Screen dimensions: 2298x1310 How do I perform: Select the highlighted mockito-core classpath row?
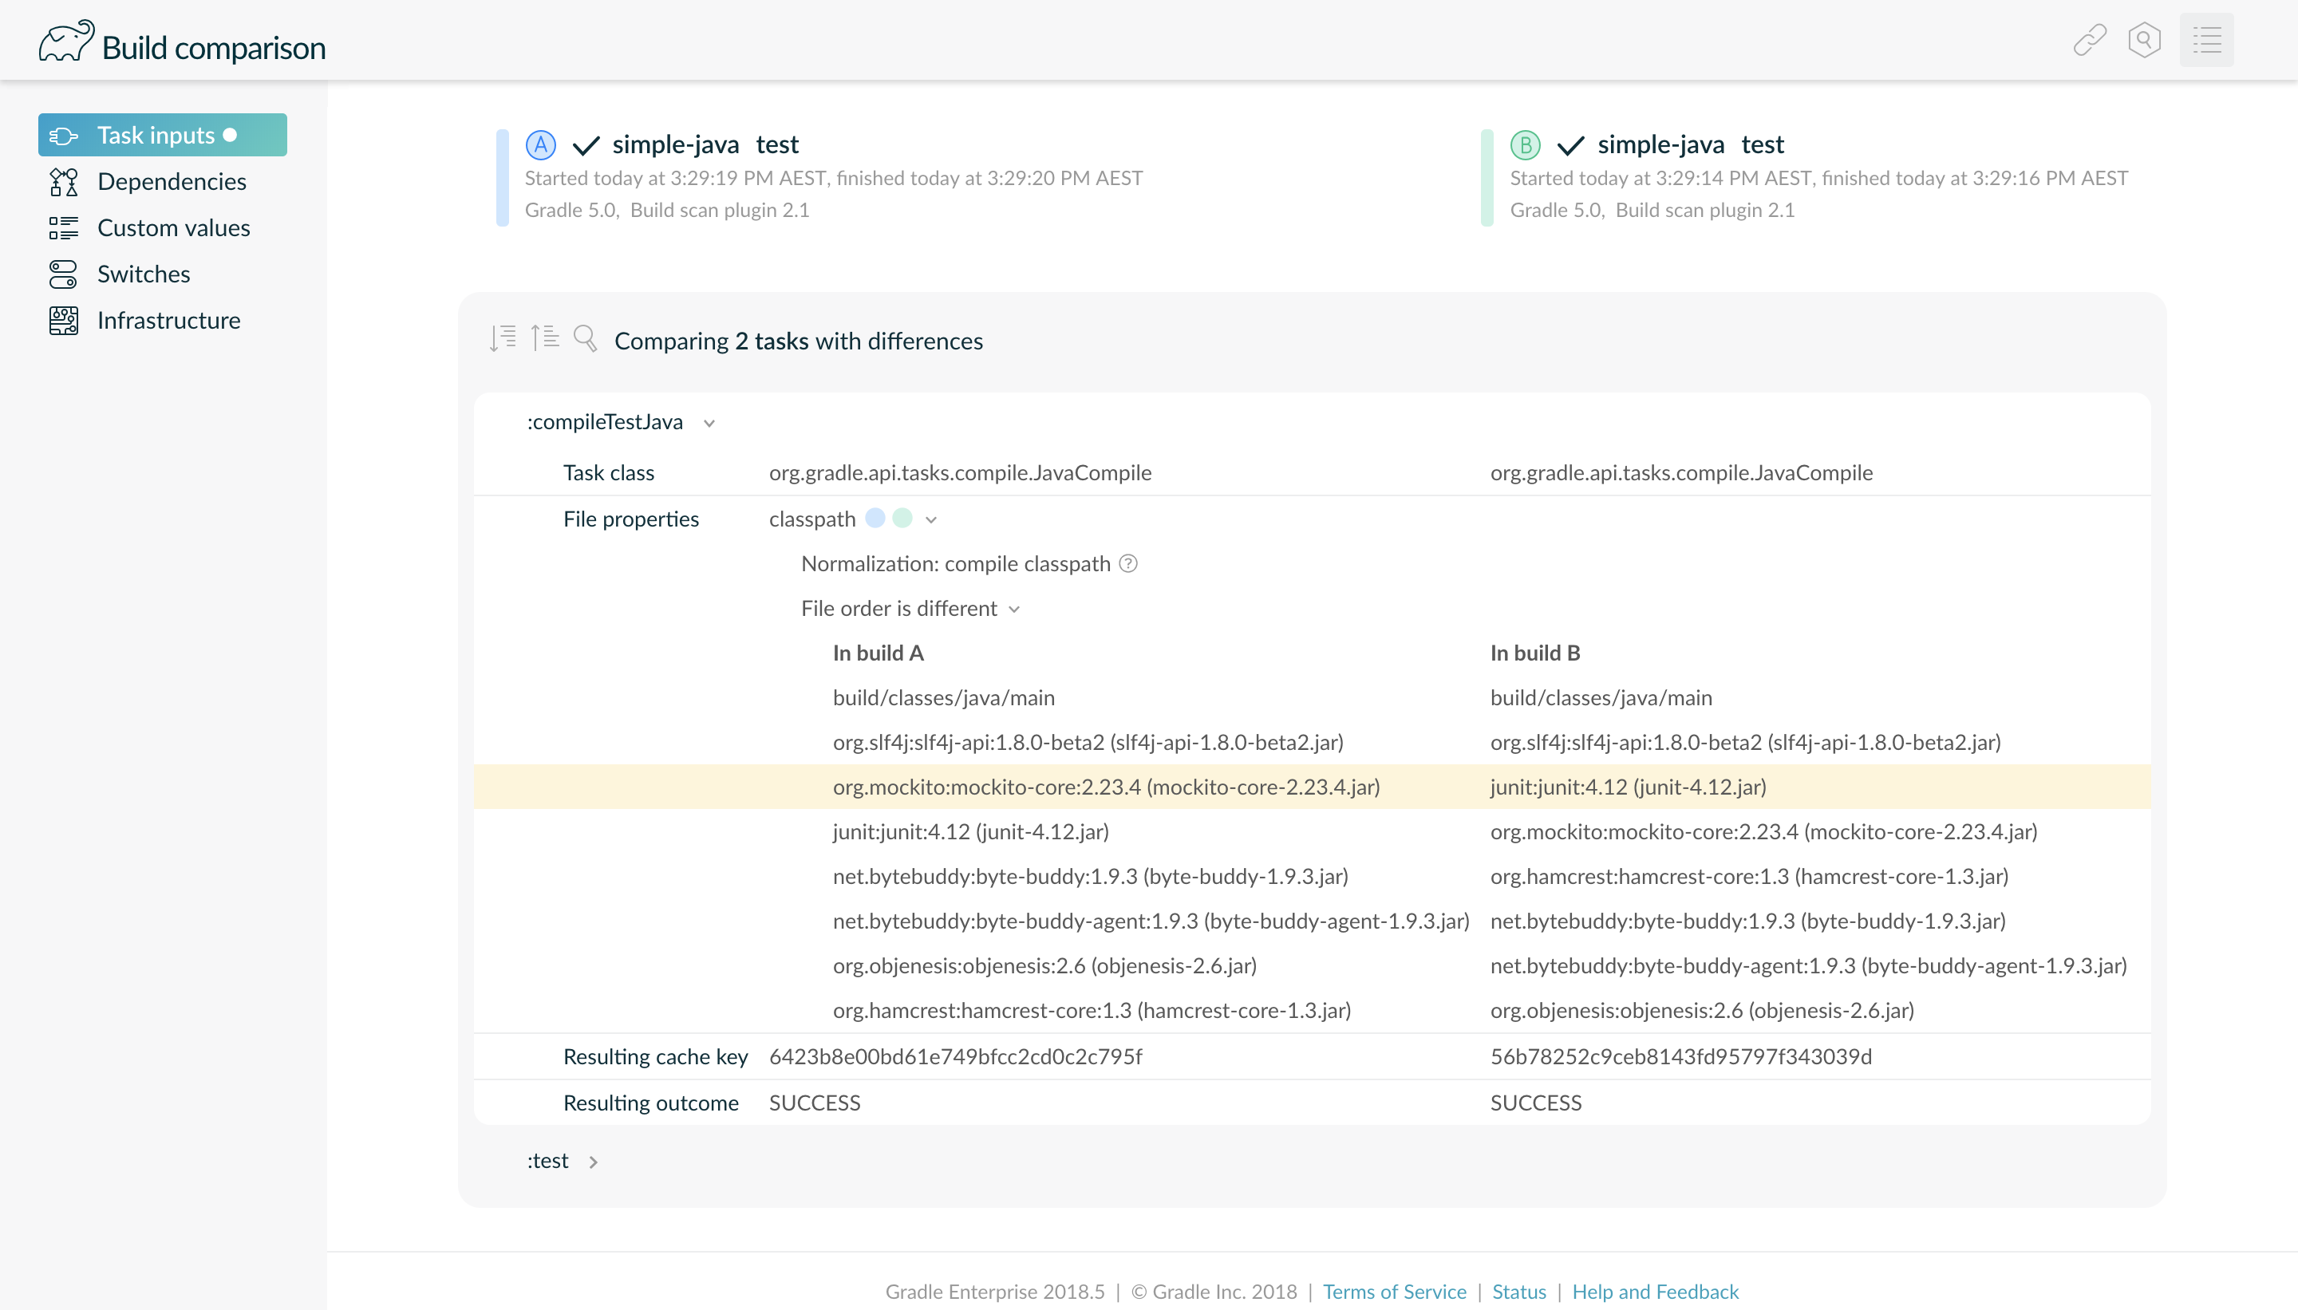pyautogui.click(x=1106, y=787)
